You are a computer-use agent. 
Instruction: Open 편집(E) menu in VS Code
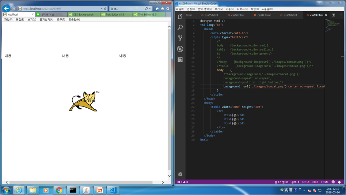coord(191,9)
